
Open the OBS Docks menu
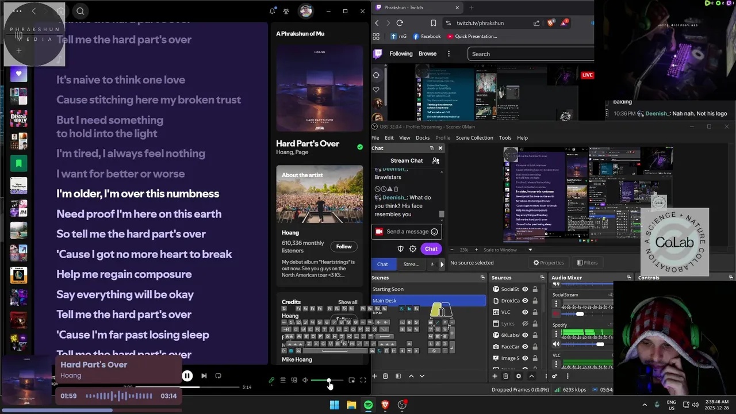(x=423, y=138)
